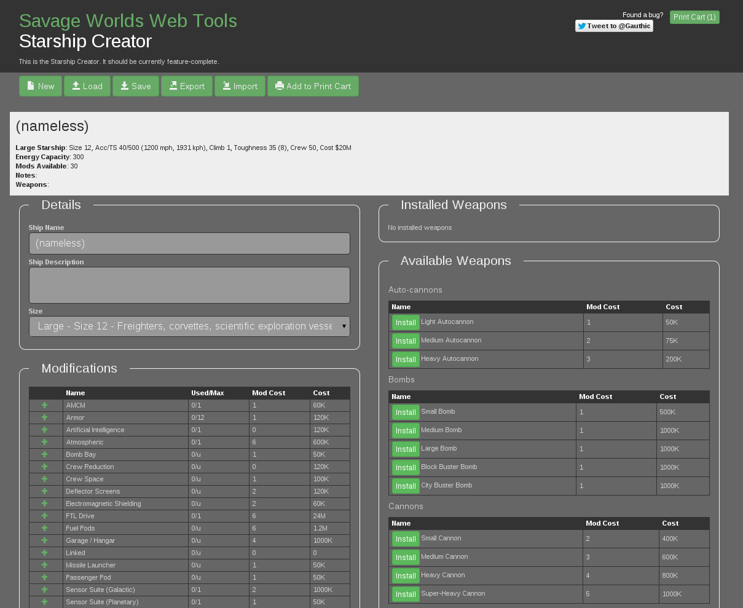This screenshot has height=608, width=743.
Task: Install the Heavy Cannon
Action: click(x=406, y=576)
